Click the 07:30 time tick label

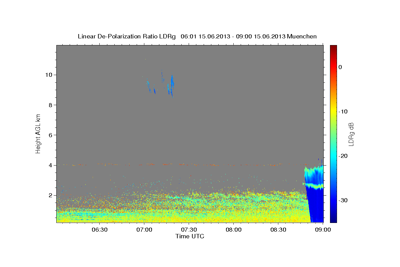pos(189,230)
